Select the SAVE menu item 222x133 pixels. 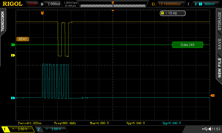tap(219, 44)
